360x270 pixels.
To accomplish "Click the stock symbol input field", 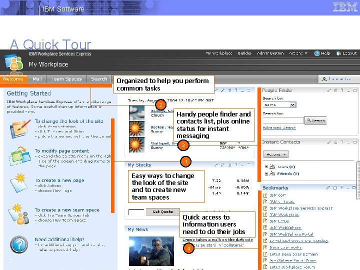I will (136, 212).
